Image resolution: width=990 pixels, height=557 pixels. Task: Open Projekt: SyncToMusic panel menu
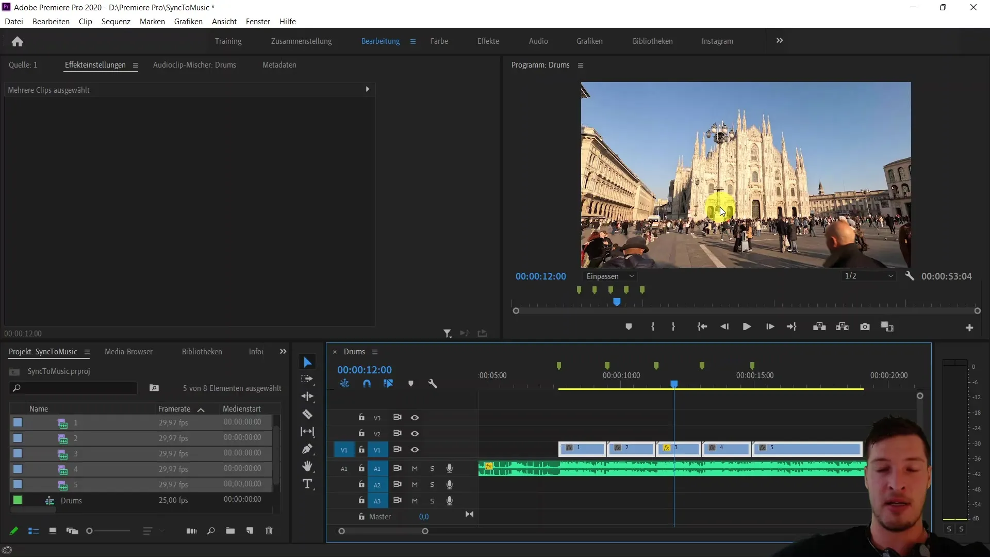87,352
